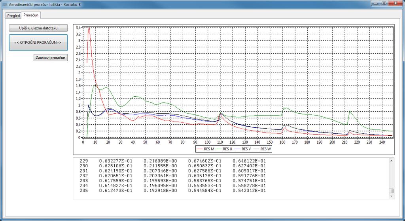The width and height of the screenshot is (405, 221).
Task: Click the window title text Kostolac B
Action: (72, 4)
